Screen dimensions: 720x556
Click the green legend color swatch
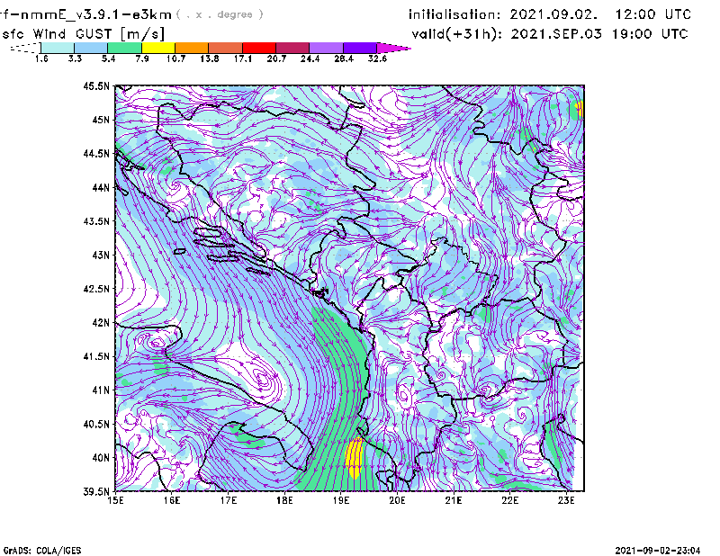[x=124, y=48]
